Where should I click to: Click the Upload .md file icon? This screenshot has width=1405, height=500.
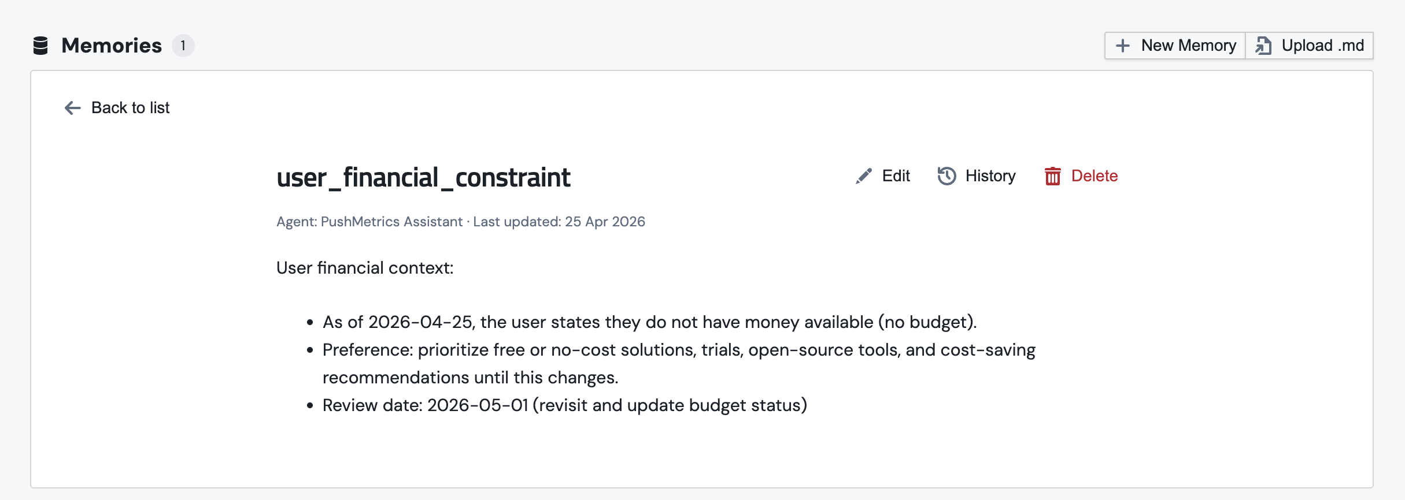pos(1263,46)
